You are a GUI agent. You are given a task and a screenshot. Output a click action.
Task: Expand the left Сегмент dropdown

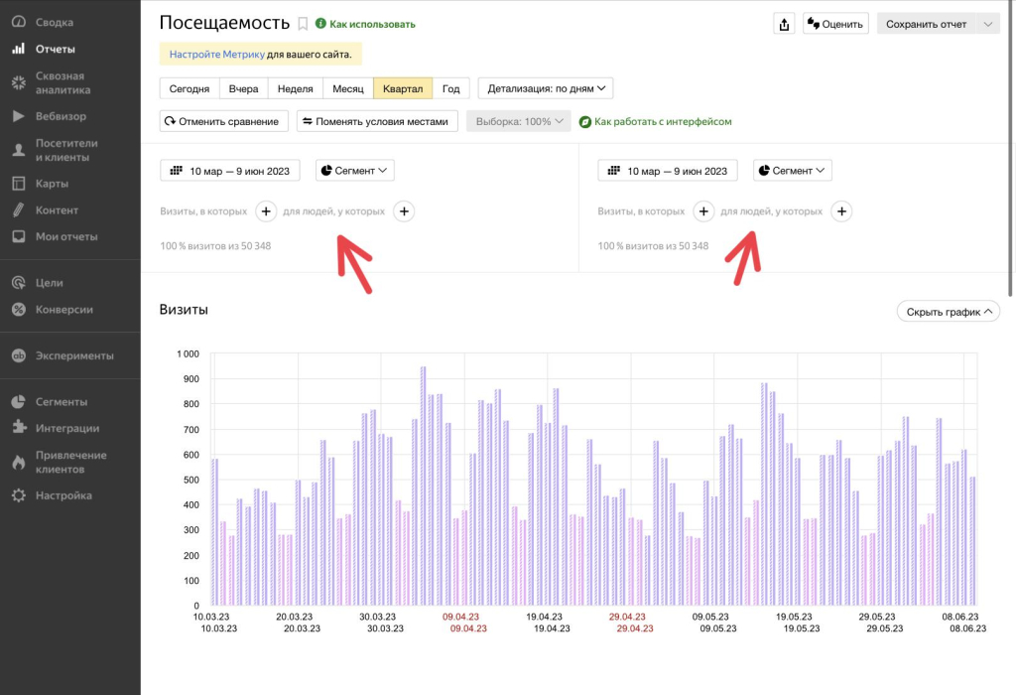[355, 171]
